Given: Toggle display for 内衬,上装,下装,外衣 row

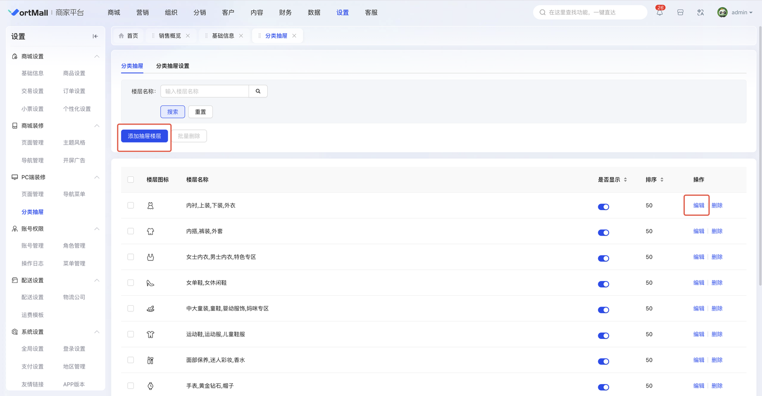Looking at the screenshot, I should 603,207.
